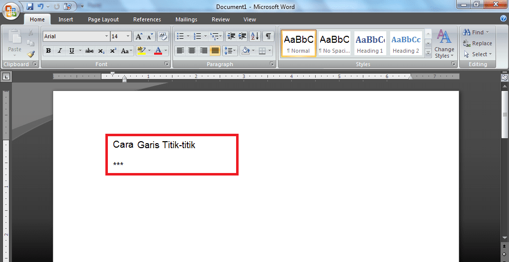Increase paragraph indent

pyautogui.click(x=242, y=36)
